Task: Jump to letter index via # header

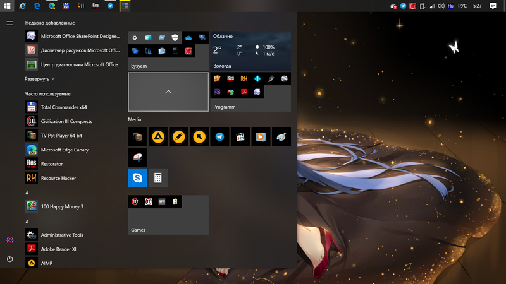Action: [27, 192]
